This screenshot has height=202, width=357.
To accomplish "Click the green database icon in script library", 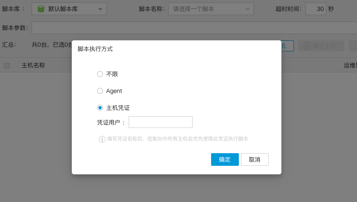I will [41, 9].
